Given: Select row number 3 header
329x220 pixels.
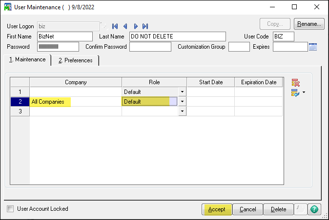Looking at the screenshot, I should point(20,111).
